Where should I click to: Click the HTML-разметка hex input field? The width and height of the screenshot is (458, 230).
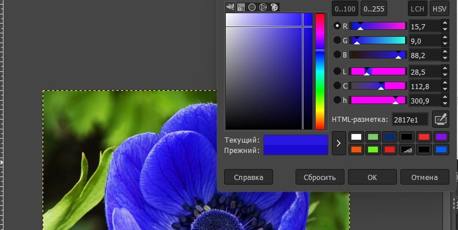pyautogui.click(x=410, y=119)
